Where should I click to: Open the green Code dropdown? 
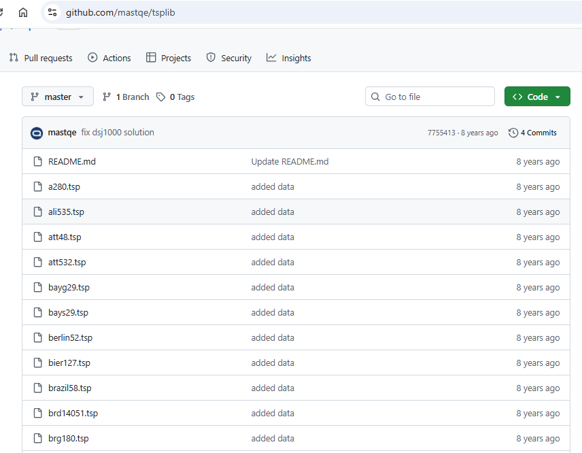[536, 97]
